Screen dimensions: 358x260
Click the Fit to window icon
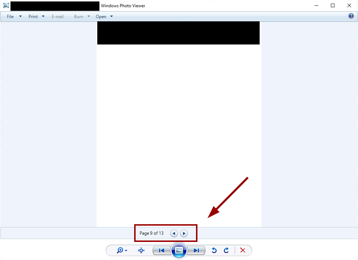pyautogui.click(x=141, y=250)
